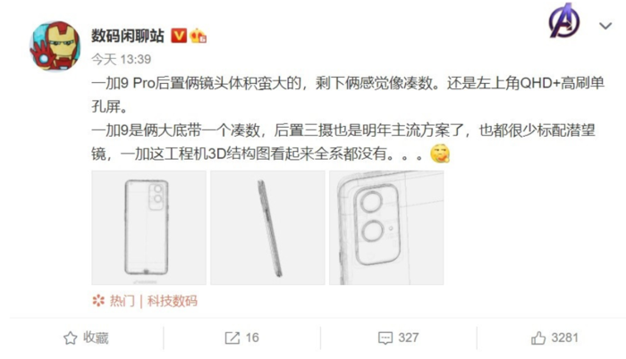Click the 热门 label link
This screenshot has height=359, width=626.
click(123, 301)
